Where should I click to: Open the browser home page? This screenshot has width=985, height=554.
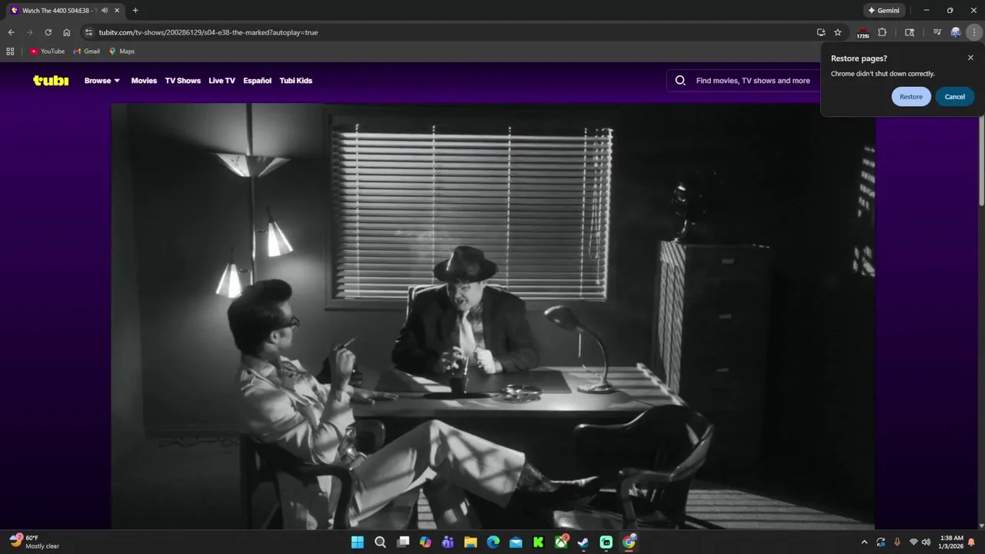67,32
